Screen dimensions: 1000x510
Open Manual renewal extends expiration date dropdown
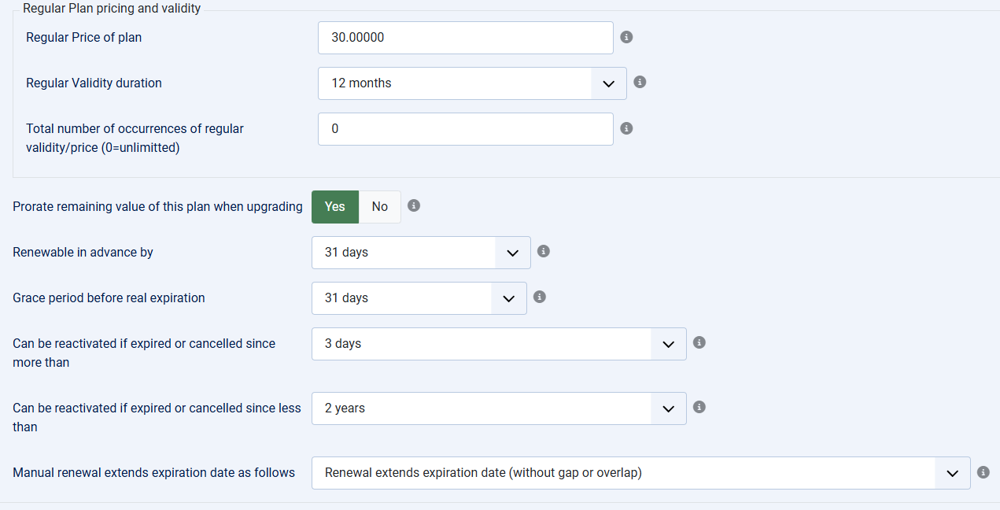pyautogui.click(x=640, y=473)
